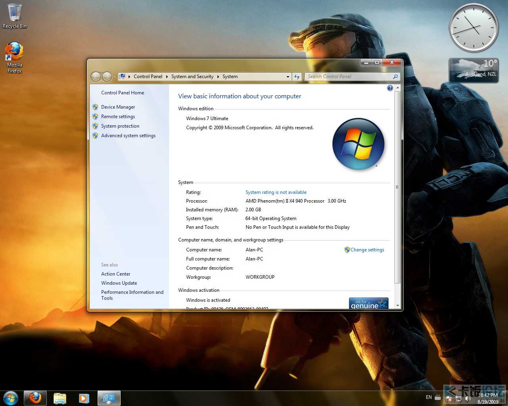Open Remote settings
This screenshot has height=406, width=508.
118,117
